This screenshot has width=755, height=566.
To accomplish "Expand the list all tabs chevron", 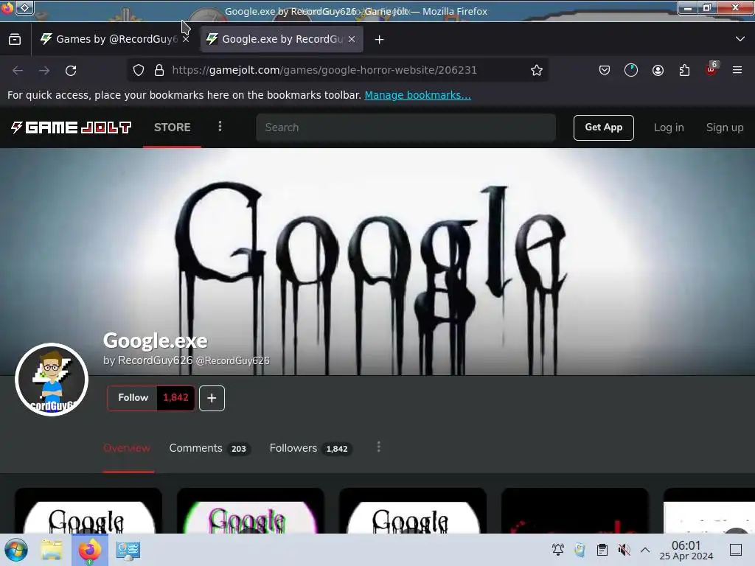I will [x=740, y=39].
